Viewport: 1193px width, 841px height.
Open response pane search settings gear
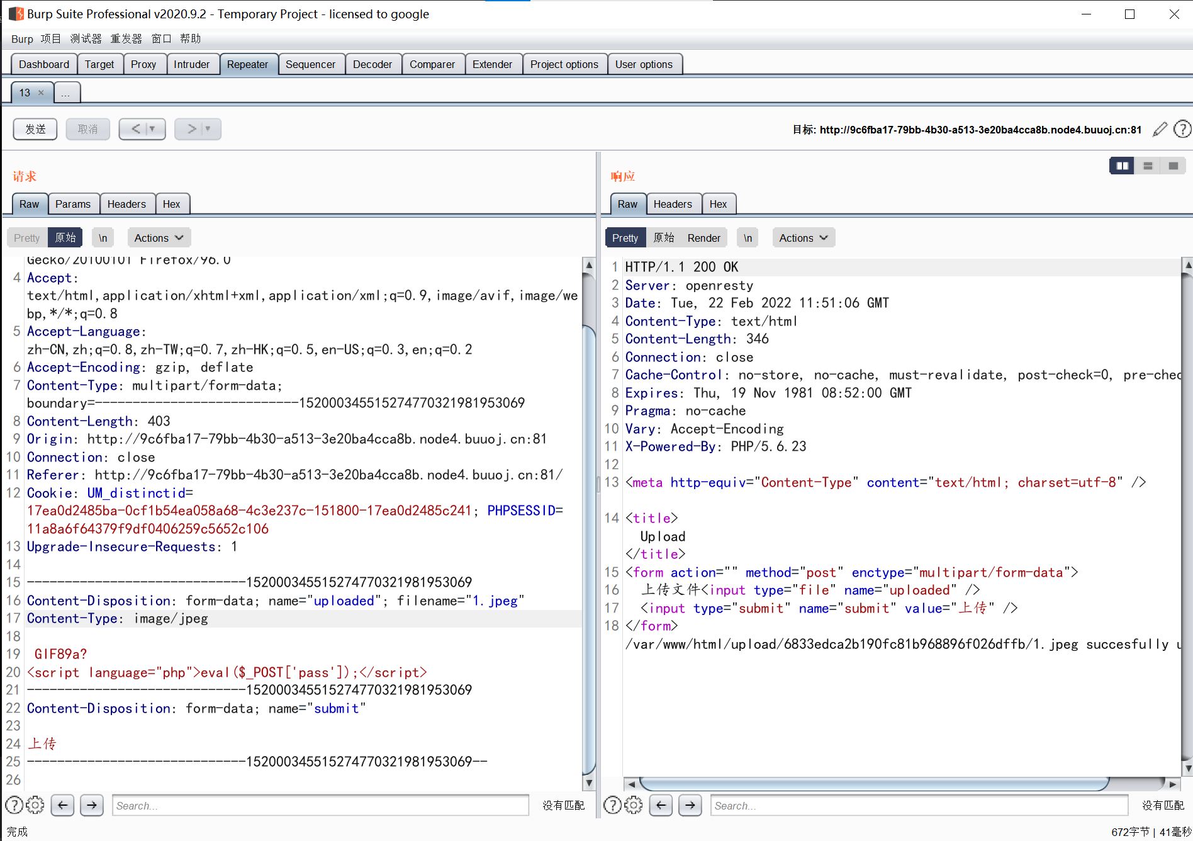[x=634, y=805]
